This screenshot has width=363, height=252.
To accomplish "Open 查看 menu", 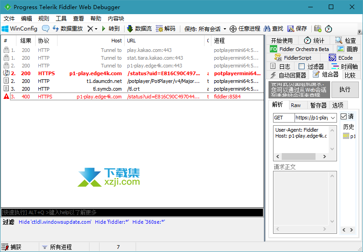I will coord(79,19).
